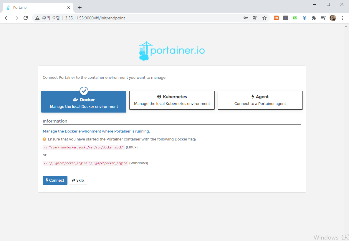
Task: Open the media control icon
Action: coord(323,18)
